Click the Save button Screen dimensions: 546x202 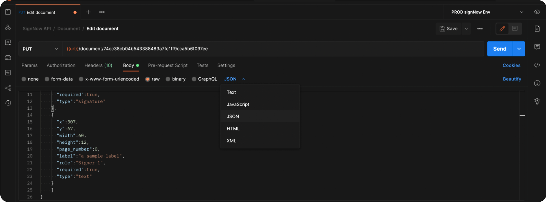(x=448, y=29)
